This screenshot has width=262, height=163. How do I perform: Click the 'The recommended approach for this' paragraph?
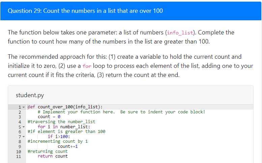point(130,66)
